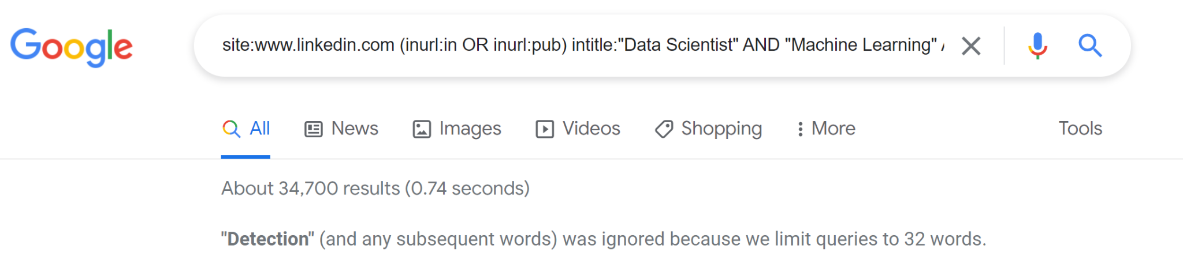Open the Tools options

click(1080, 129)
